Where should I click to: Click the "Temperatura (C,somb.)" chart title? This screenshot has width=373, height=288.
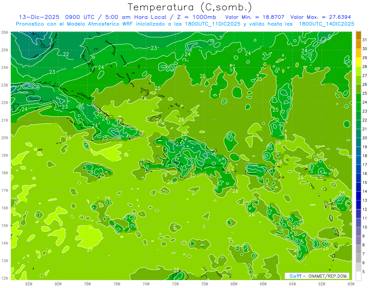pyautogui.click(x=190, y=7)
